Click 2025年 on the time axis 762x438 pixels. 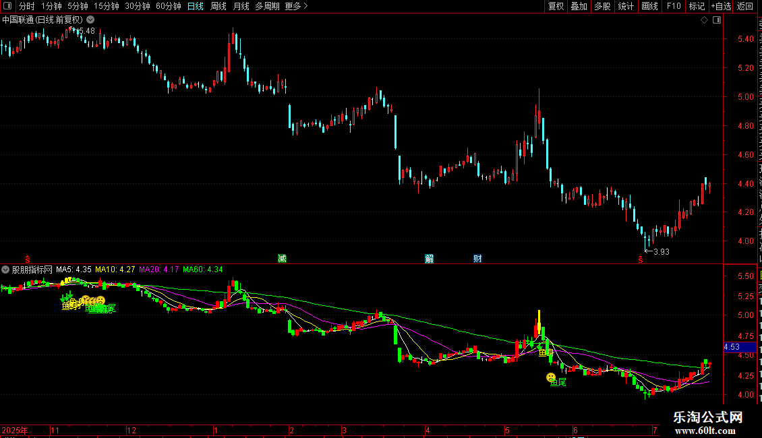click(15, 430)
